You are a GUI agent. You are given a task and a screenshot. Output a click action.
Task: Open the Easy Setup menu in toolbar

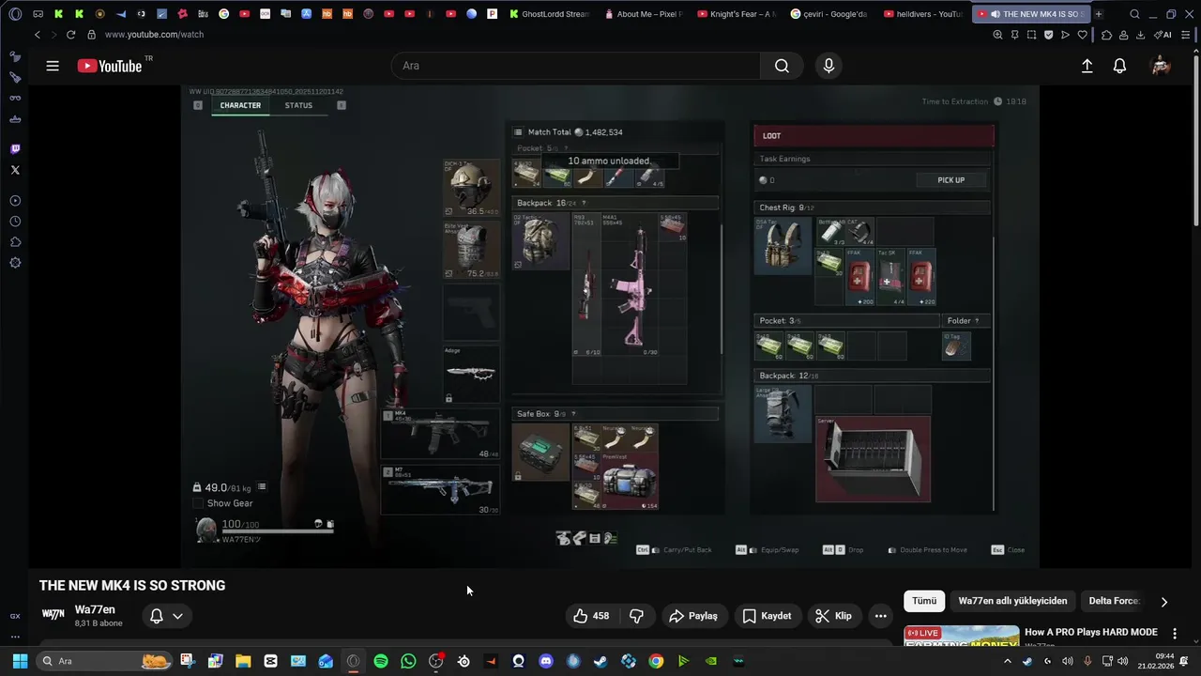point(1185,35)
